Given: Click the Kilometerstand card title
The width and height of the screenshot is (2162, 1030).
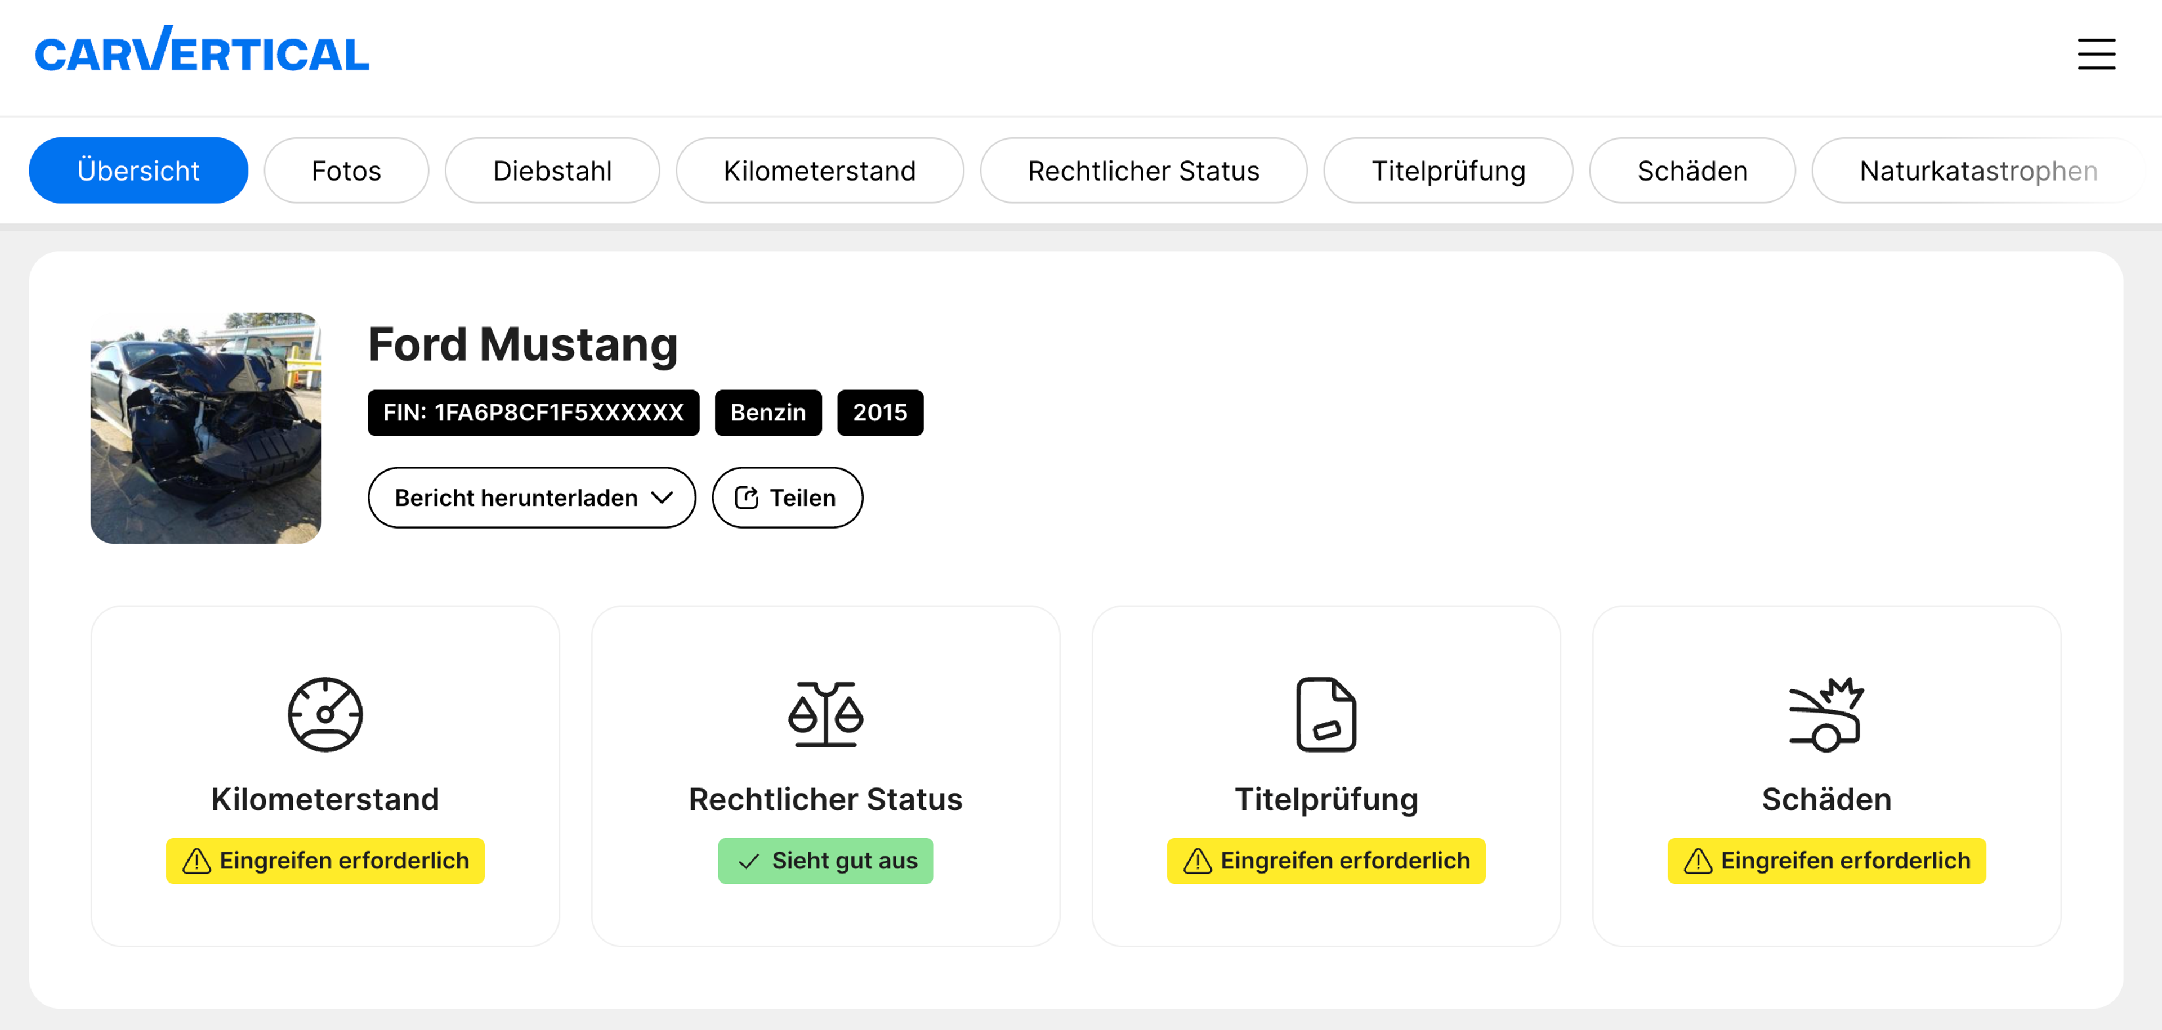Looking at the screenshot, I should point(325,799).
